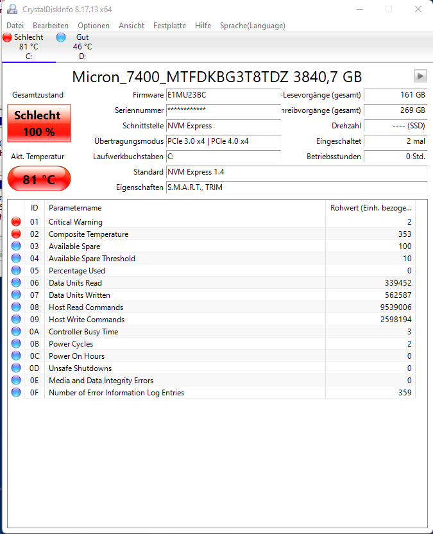Open the Festplatte menu
This screenshot has height=534, width=433.
point(169,26)
